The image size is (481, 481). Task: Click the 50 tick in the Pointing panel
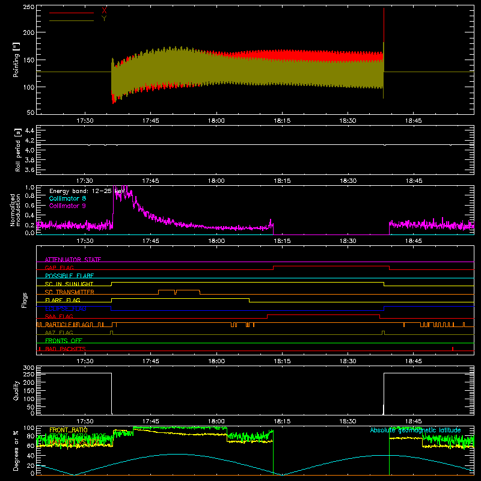31,112
